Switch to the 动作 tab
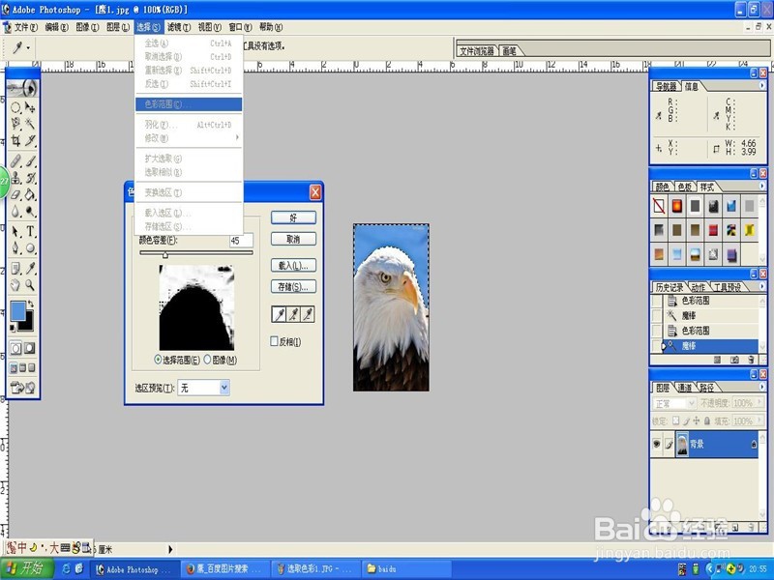Viewport: 774px width, 580px height. coord(698,287)
